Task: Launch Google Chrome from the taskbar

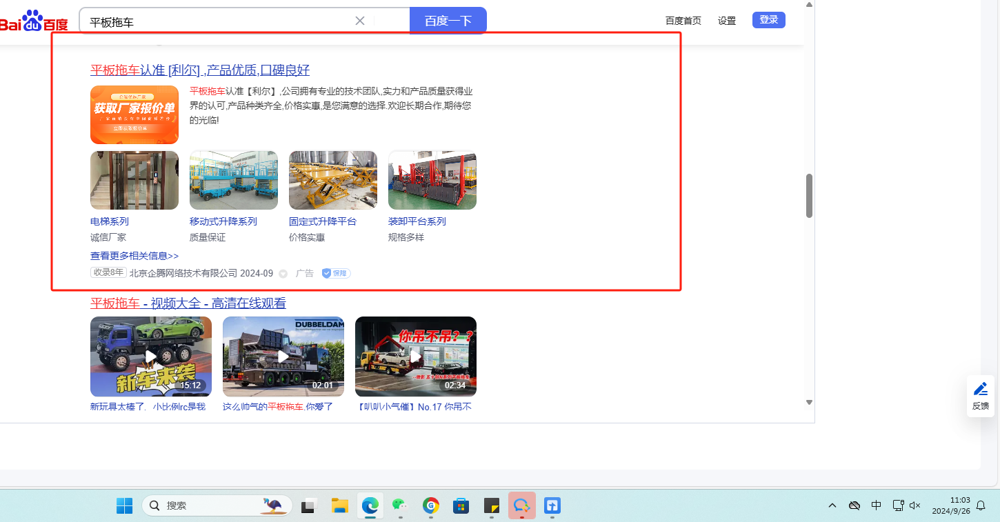Action: (431, 505)
